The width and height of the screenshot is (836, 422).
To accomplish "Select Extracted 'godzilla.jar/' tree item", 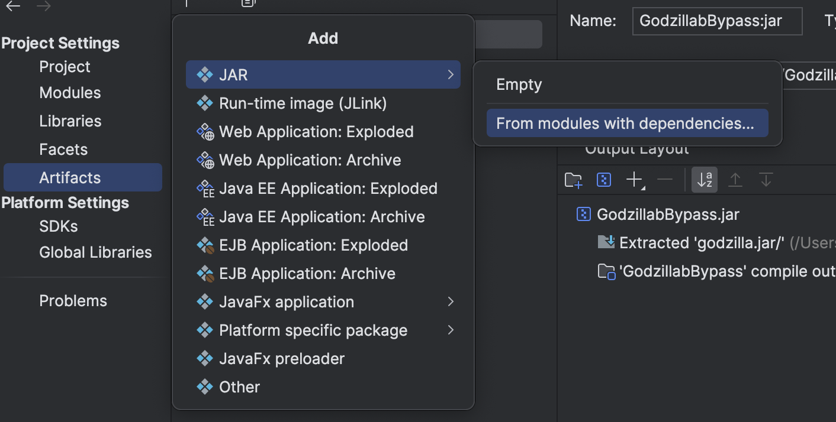I will point(701,243).
